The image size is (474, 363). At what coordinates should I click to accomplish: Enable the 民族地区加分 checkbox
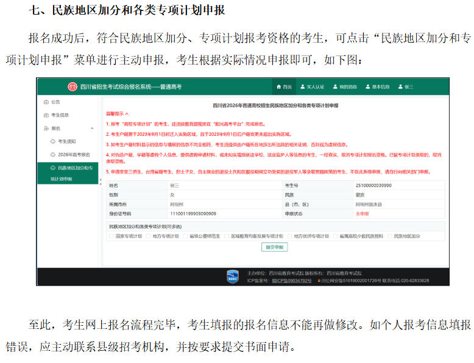389,236
